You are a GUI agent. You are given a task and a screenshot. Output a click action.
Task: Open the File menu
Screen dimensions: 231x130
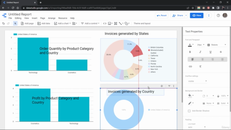pos(10,18)
